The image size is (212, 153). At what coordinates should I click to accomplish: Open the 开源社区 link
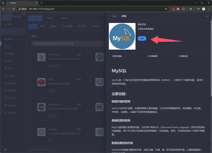pos(183,56)
